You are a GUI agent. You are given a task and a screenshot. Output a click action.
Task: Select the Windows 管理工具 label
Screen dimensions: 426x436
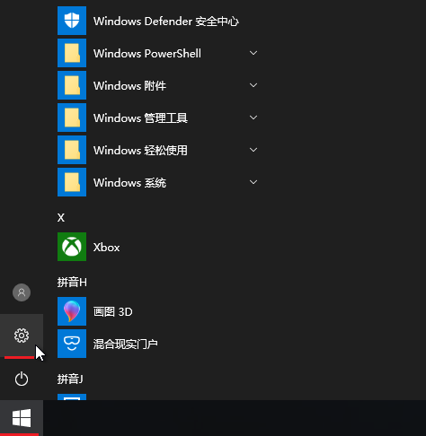click(x=140, y=118)
